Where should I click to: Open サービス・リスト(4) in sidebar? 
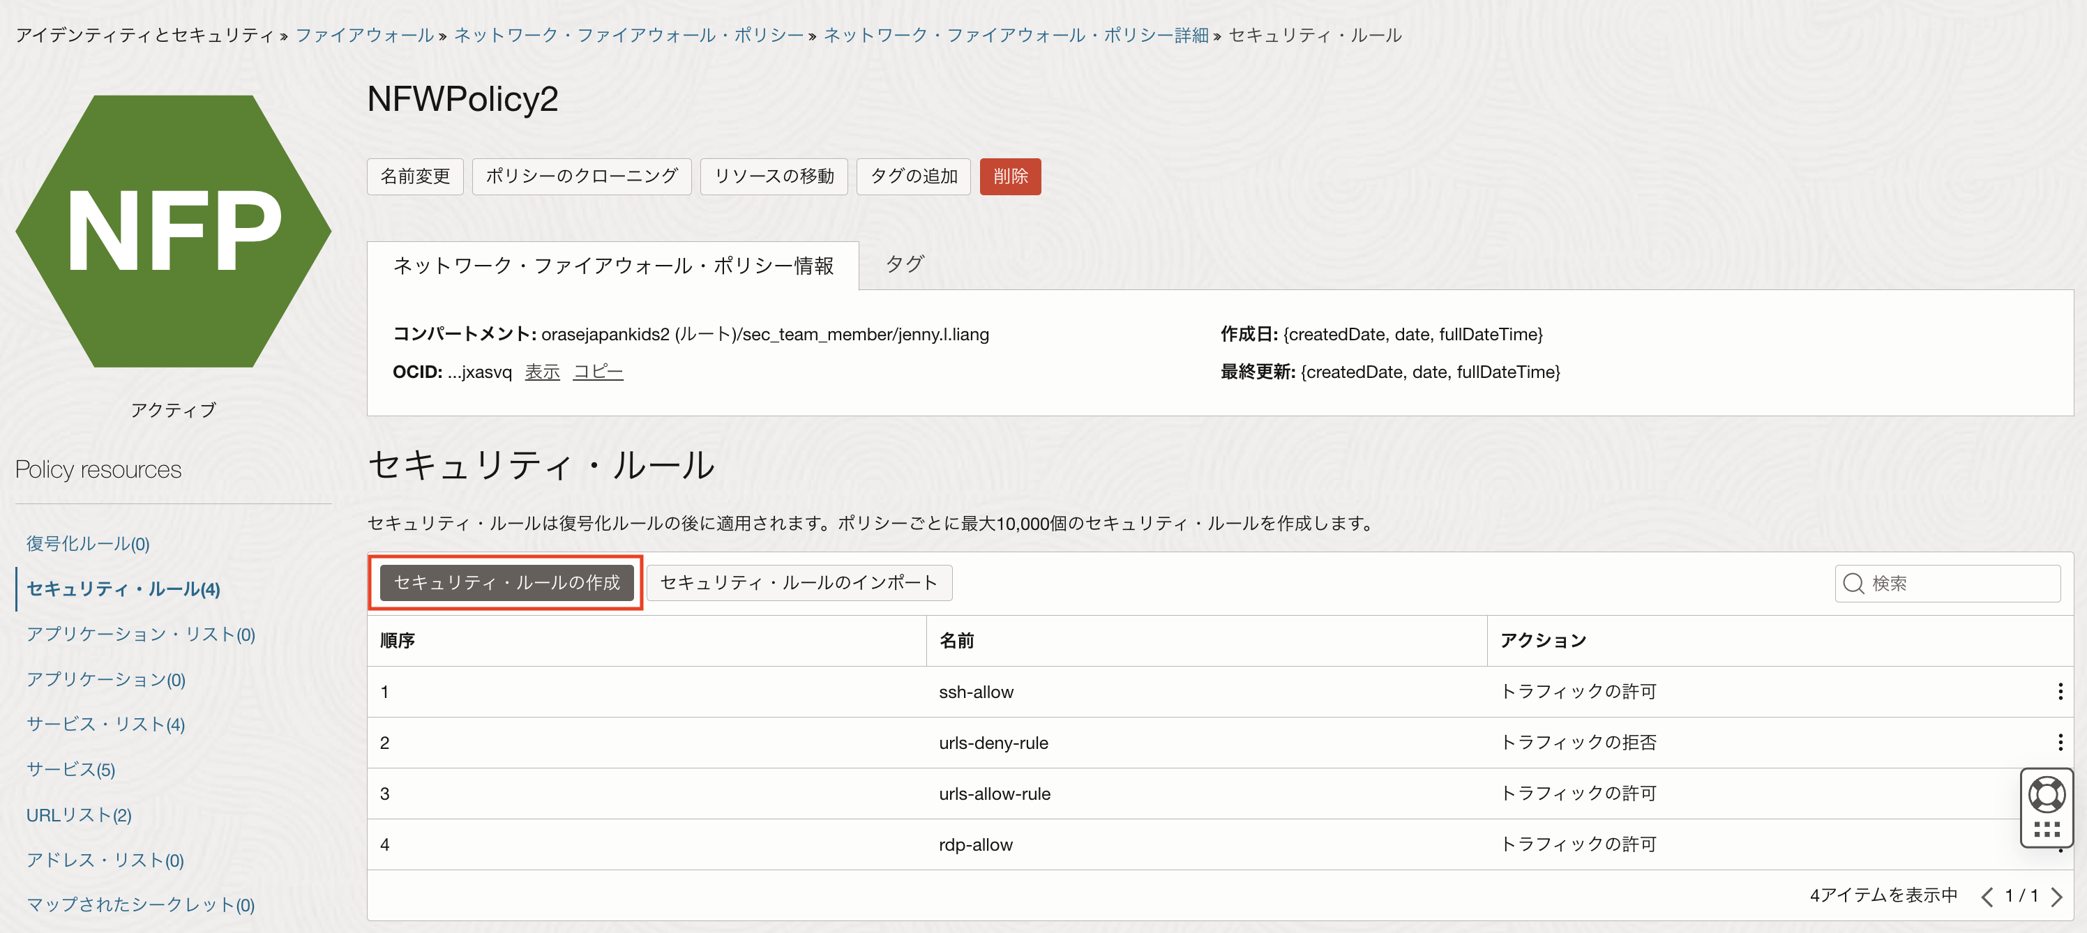click(105, 724)
